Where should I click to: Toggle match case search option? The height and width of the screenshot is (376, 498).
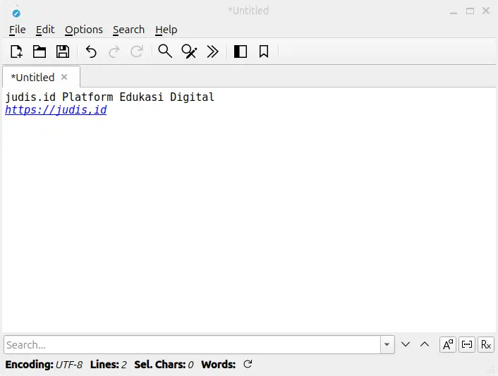pos(448,344)
